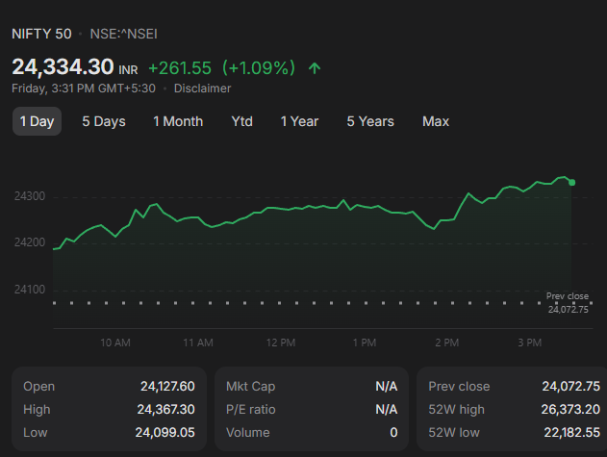The width and height of the screenshot is (607, 457).
Task: Select the Ytd time range
Action: (242, 121)
